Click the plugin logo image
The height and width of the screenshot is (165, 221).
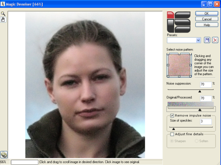(x=179, y=22)
